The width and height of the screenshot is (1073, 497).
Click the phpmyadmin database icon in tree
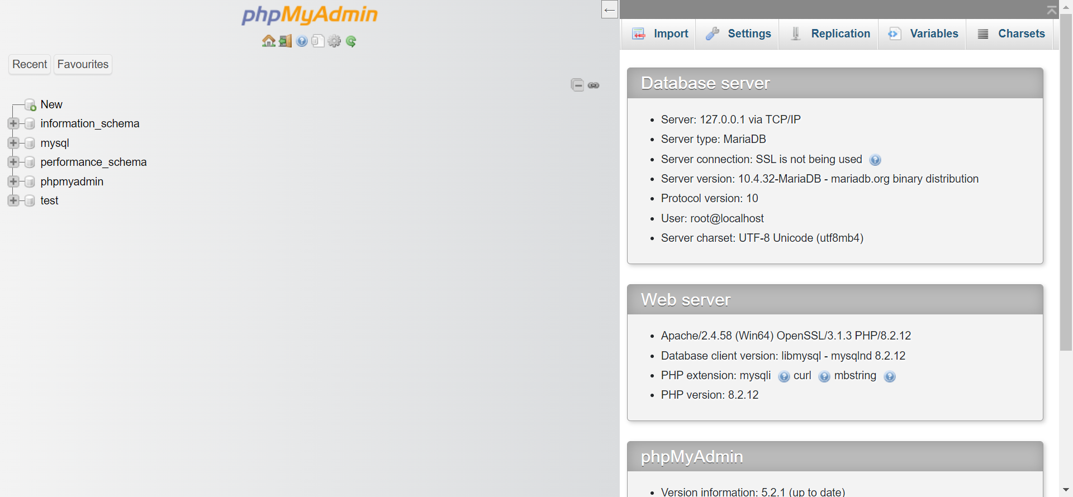pos(30,181)
